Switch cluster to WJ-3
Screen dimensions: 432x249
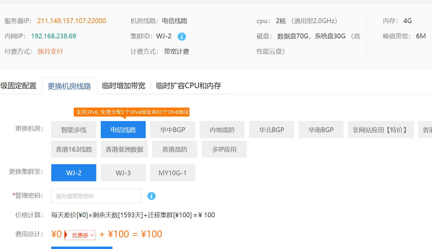coord(123,173)
